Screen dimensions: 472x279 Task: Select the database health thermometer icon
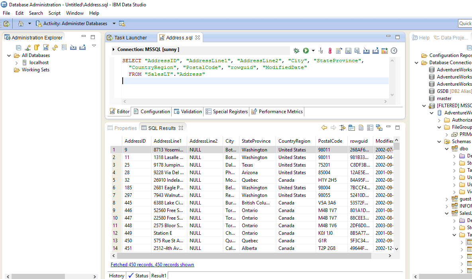pos(330,51)
